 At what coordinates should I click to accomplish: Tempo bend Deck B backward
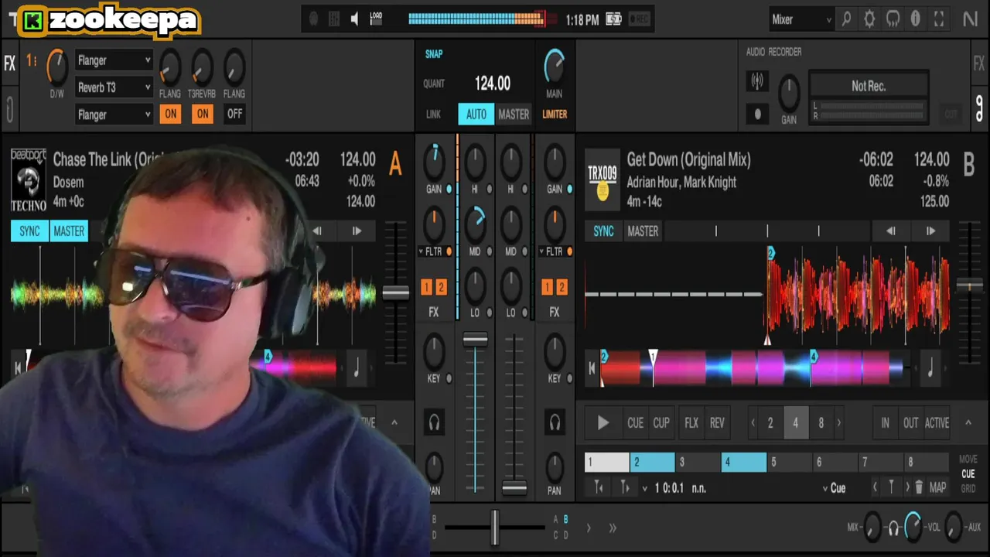tap(890, 231)
